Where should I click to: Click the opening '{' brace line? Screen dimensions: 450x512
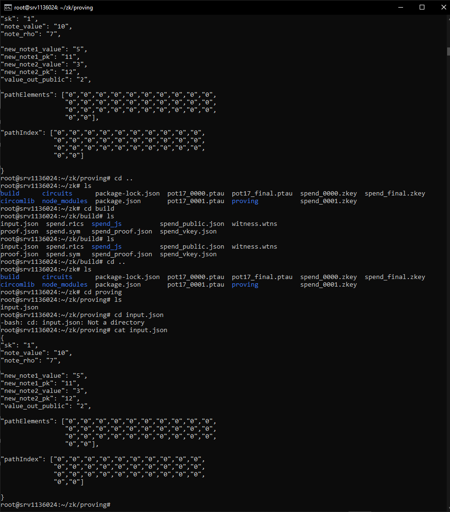point(2,338)
